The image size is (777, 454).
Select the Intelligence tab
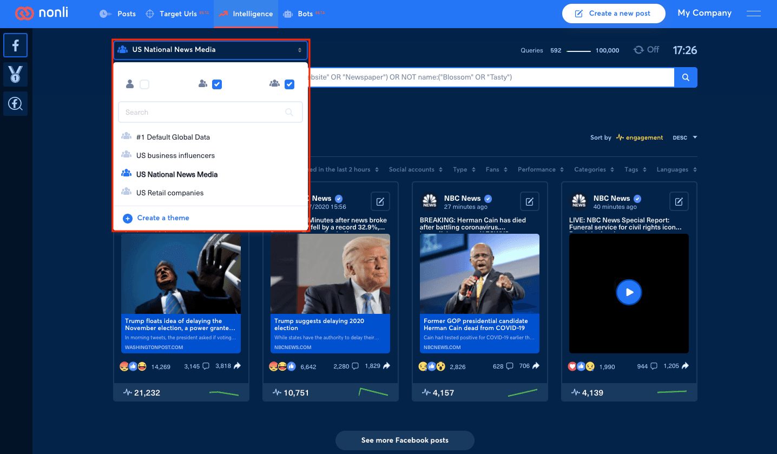[246, 14]
